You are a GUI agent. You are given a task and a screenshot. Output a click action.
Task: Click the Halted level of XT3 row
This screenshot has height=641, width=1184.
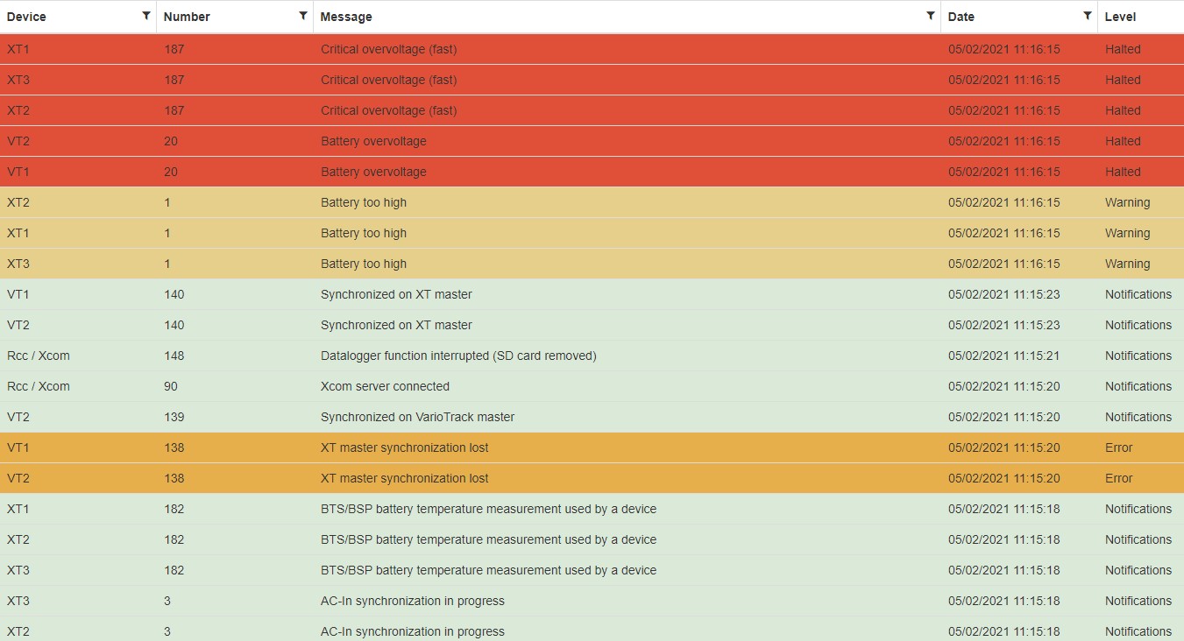click(1123, 80)
